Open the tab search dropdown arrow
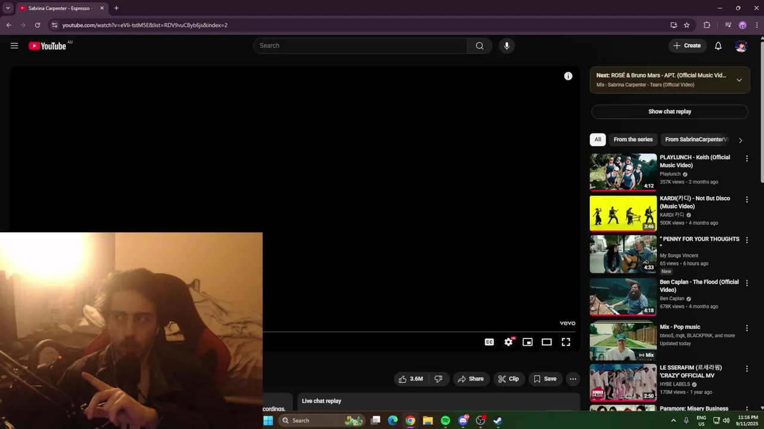 click(x=8, y=8)
